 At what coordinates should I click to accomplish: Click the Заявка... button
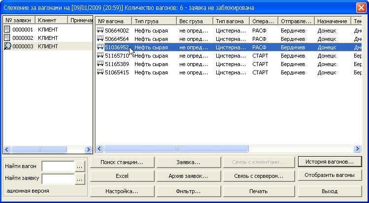(x=188, y=162)
